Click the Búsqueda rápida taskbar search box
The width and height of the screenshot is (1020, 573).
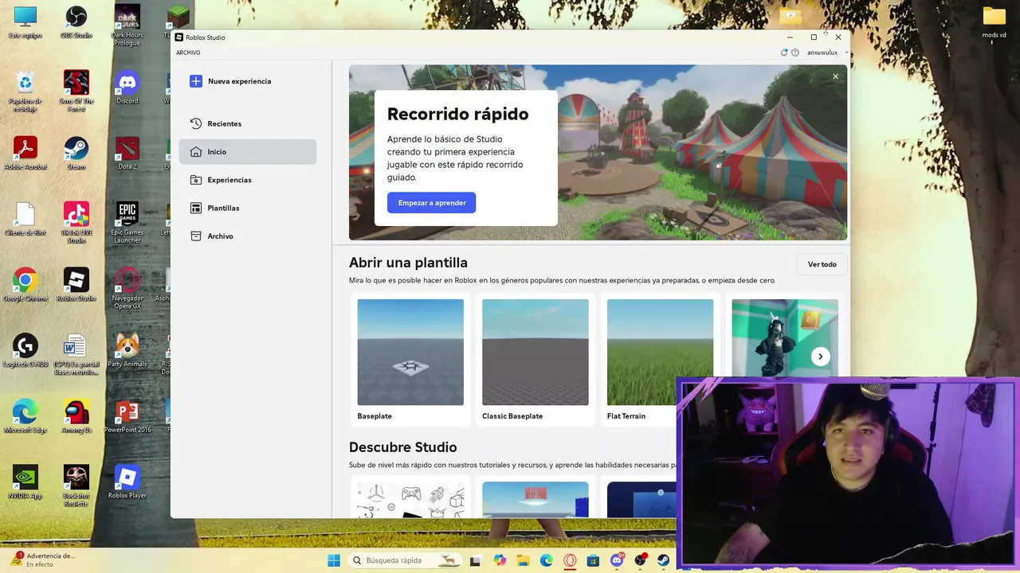(404, 560)
